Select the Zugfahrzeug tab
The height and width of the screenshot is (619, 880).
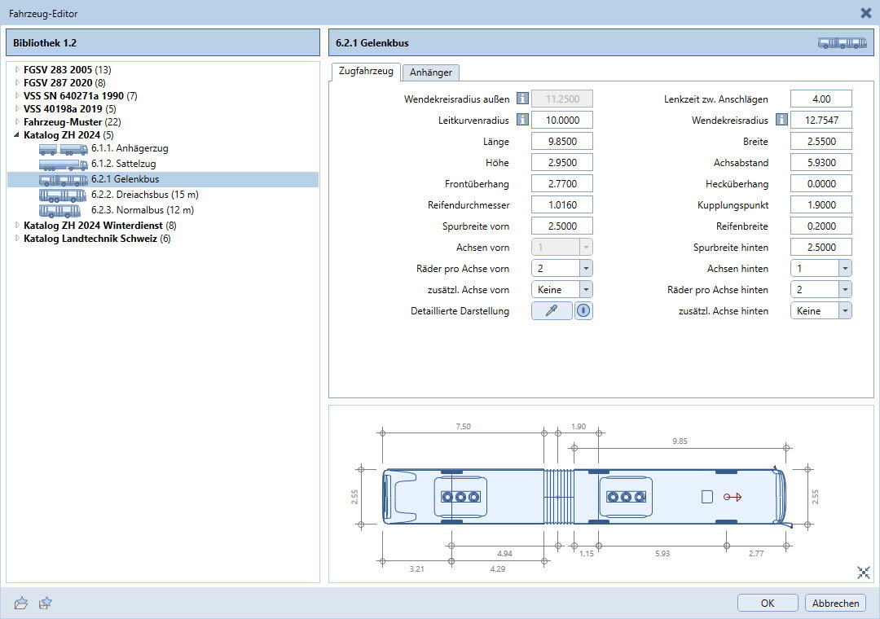click(365, 72)
